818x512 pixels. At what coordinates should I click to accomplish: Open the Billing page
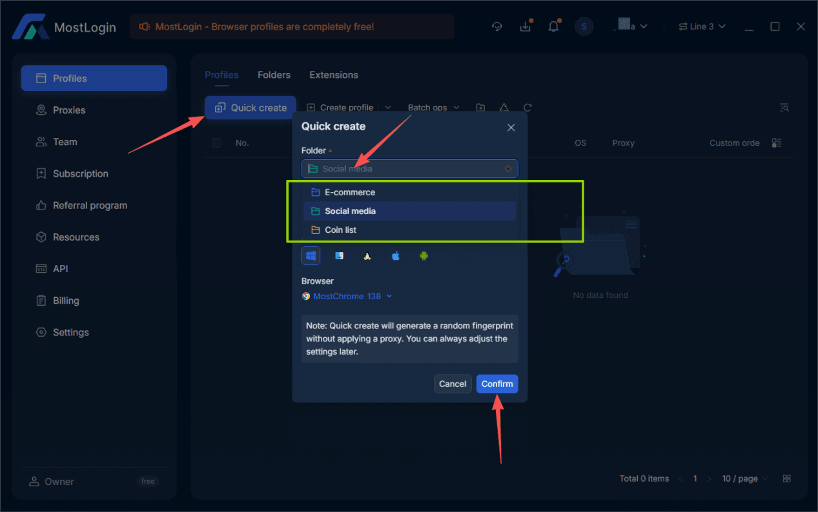94,300
